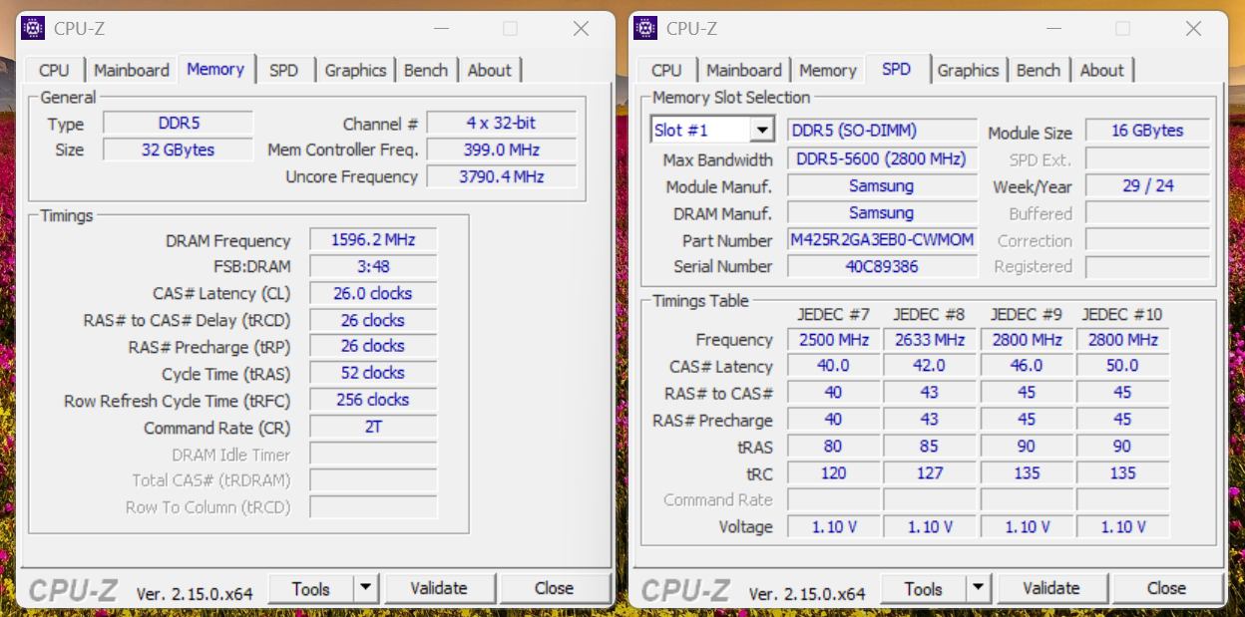Click Tools button in right CPU-Z window
1245x617 pixels.
[924, 588]
